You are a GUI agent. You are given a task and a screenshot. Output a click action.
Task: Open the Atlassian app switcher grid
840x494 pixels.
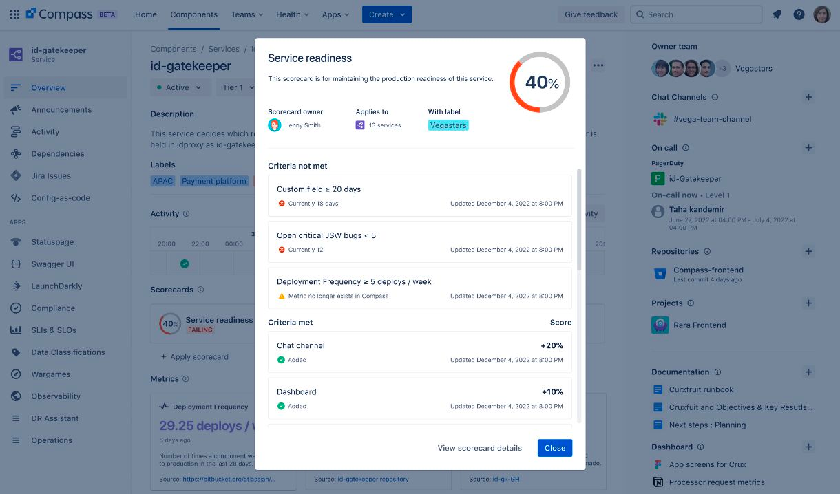tap(14, 14)
